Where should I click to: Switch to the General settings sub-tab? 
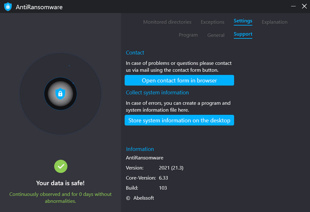216,35
